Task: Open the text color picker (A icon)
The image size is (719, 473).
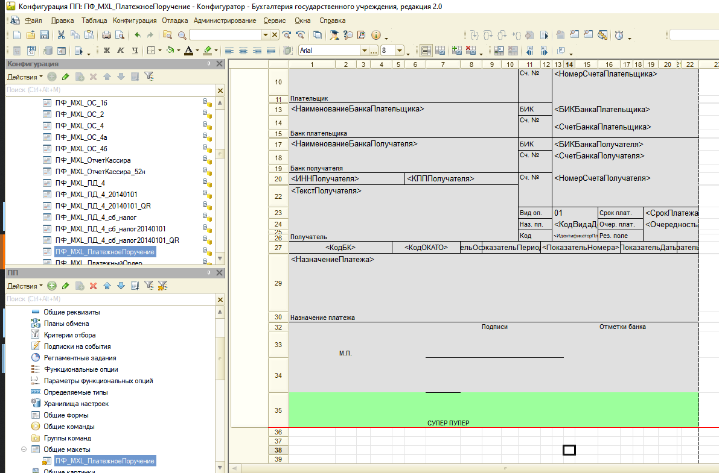Action: pos(189,51)
